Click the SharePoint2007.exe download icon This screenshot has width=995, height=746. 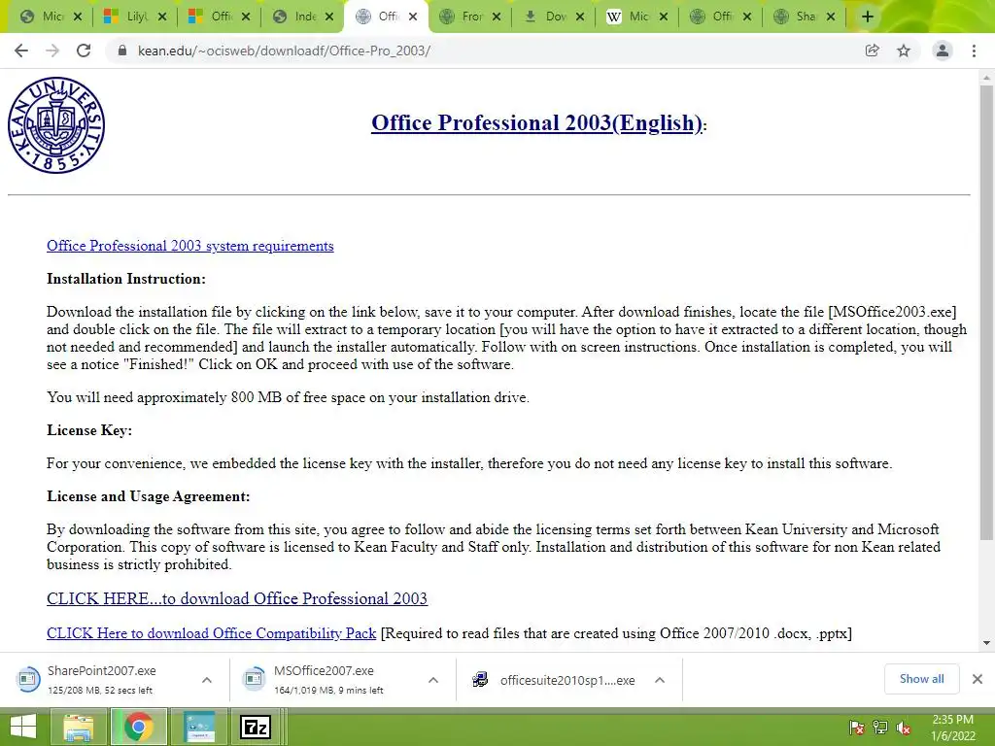[28, 679]
